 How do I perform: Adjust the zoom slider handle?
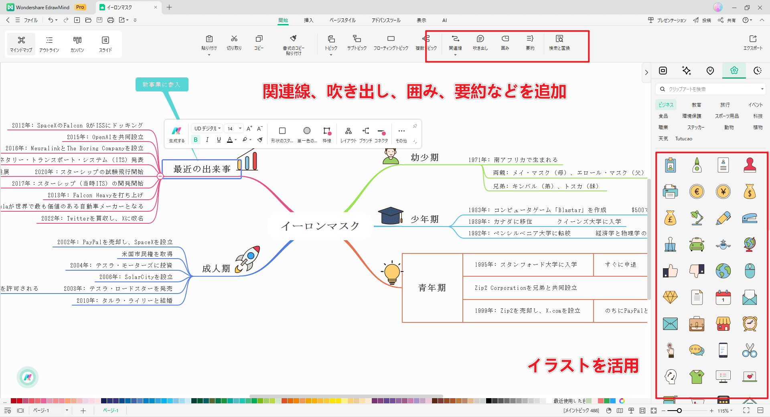pos(679,411)
